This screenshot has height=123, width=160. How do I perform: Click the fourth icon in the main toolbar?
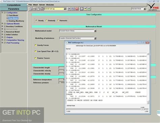pos(42,9)
